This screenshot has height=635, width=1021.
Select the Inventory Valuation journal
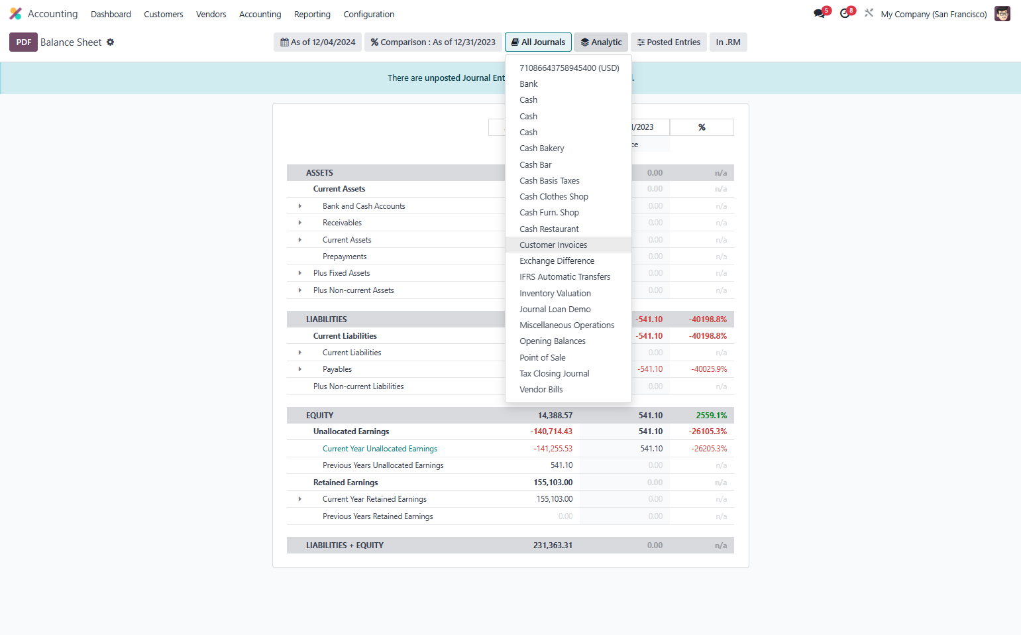coord(568,293)
